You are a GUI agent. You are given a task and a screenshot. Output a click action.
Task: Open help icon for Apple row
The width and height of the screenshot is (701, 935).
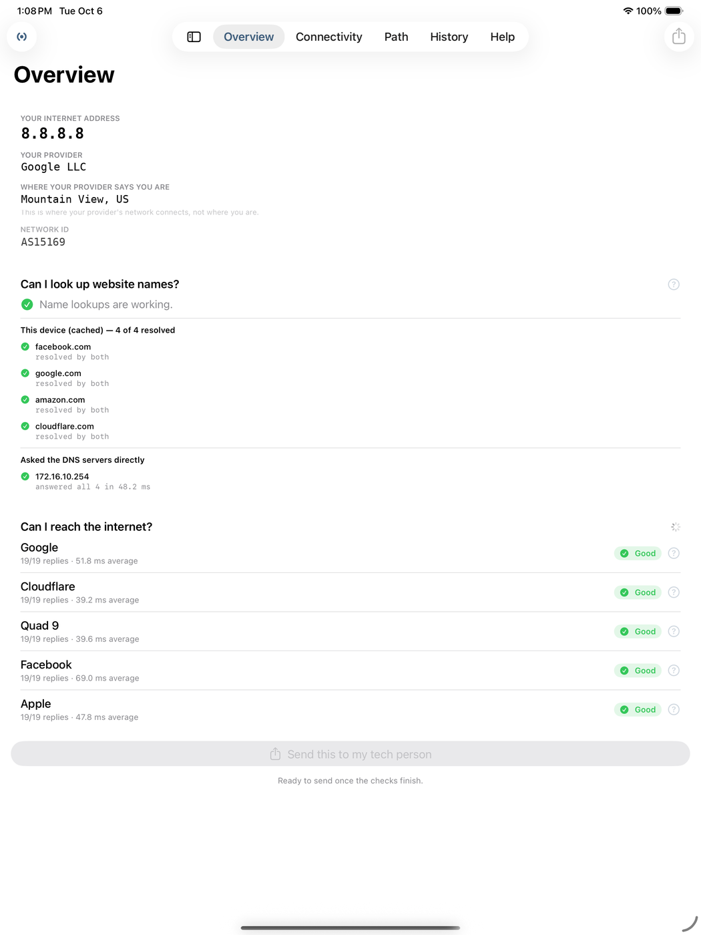tap(674, 709)
